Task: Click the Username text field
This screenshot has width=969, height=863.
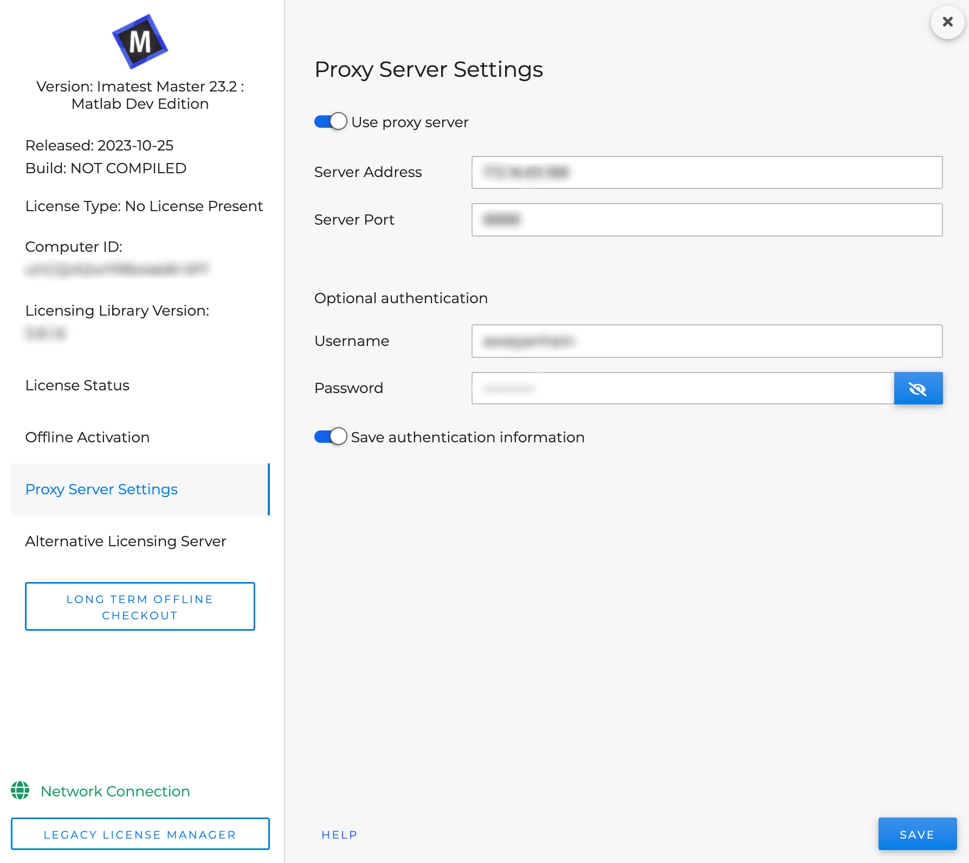Action: pos(705,341)
